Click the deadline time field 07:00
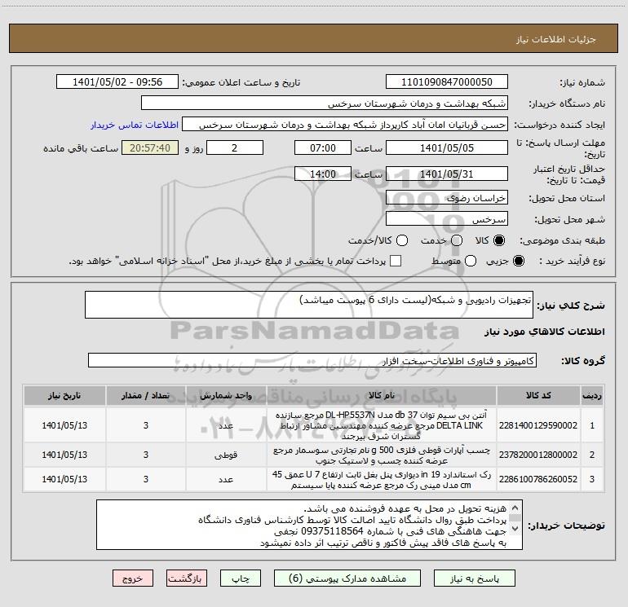The image size is (628, 607). tap(323, 148)
